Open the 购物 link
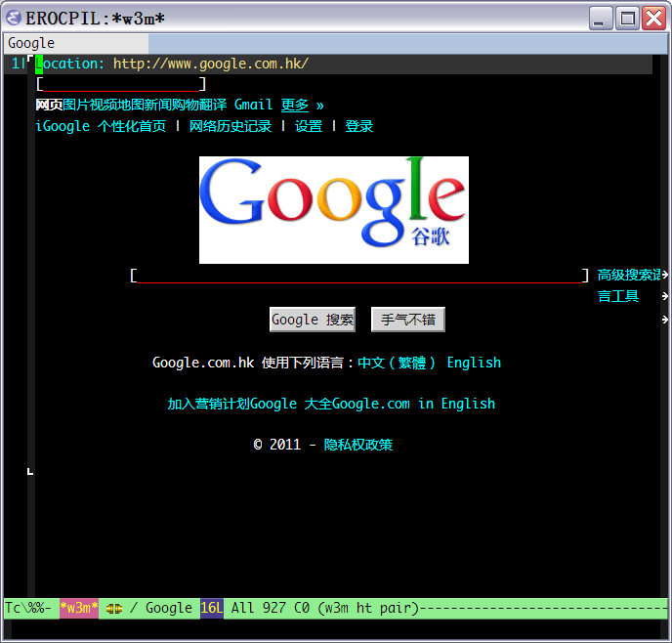The height and width of the screenshot is (643, 672). 186,105
